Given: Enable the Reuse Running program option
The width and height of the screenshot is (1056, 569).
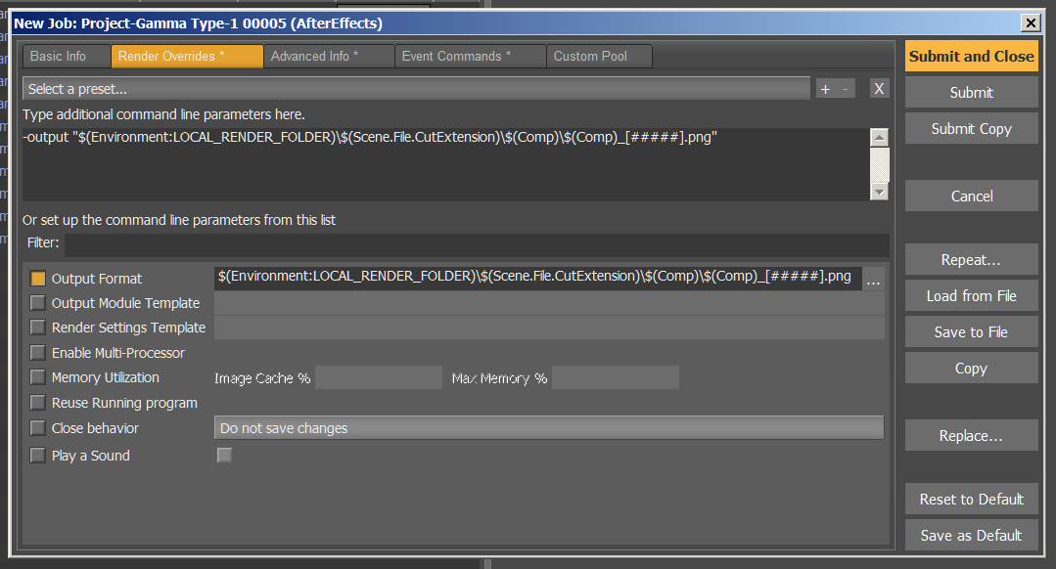Looking at the screenshot, I should 38,403.
